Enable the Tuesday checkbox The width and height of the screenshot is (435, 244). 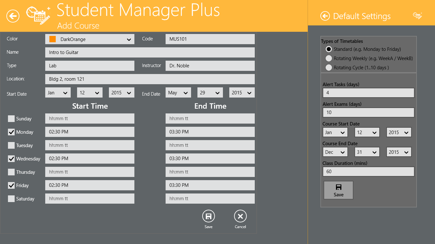click(11, 146)
